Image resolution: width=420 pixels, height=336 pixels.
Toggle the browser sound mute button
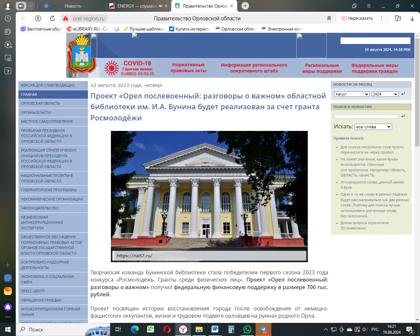pyautogui.click(x=21, y=6)
